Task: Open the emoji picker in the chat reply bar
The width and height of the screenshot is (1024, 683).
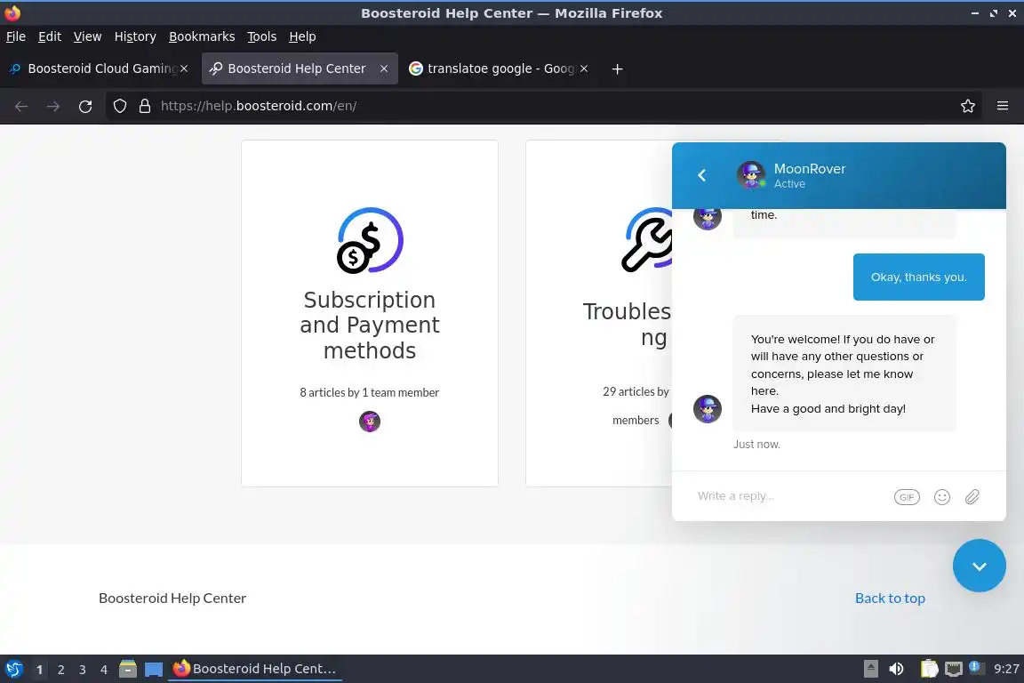Action: [x=941, y=497]
